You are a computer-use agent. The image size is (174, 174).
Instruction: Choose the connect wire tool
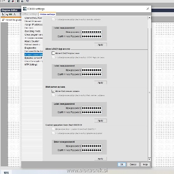click(7, 15)
